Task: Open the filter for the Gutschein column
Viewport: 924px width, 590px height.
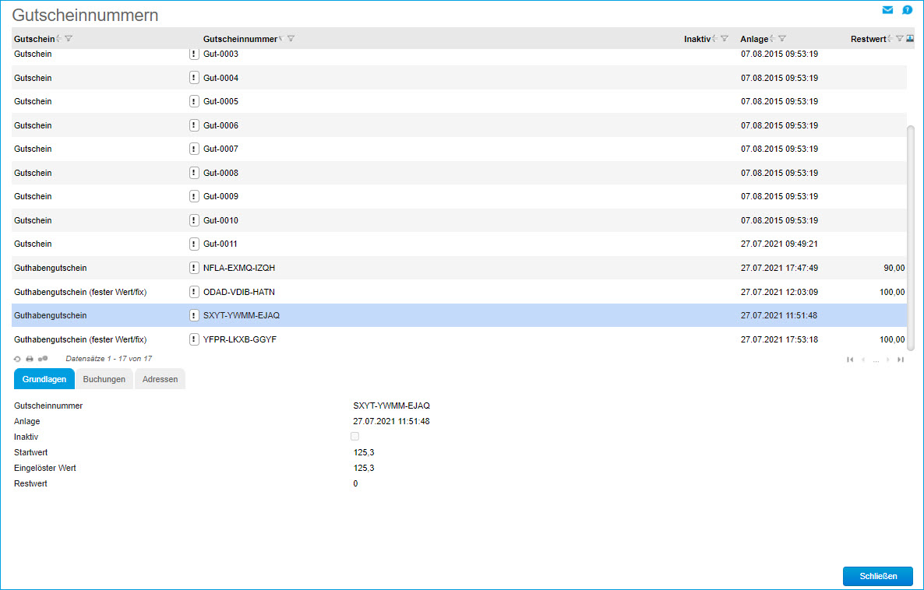Action: pos(69,39)
